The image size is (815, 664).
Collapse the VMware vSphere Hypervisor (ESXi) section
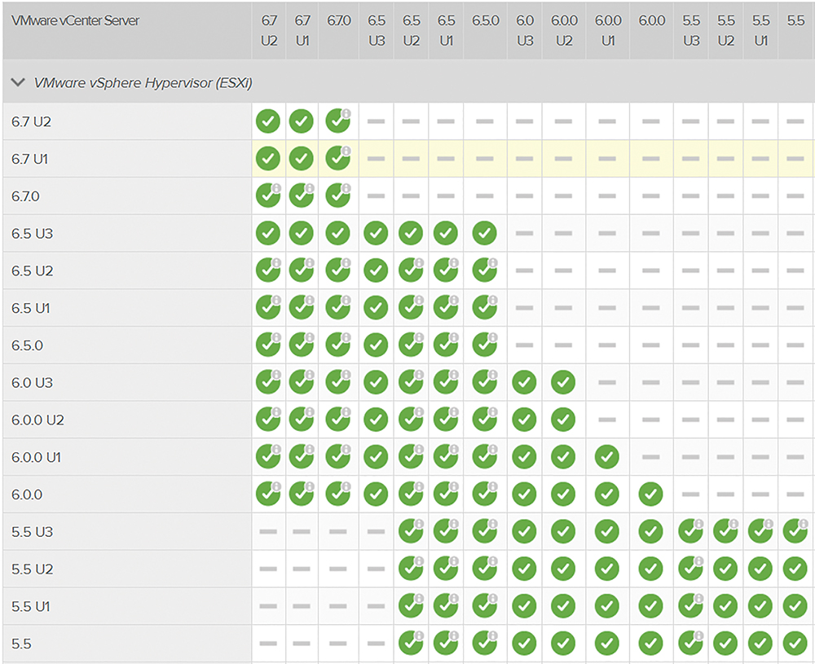coord(18,82)
